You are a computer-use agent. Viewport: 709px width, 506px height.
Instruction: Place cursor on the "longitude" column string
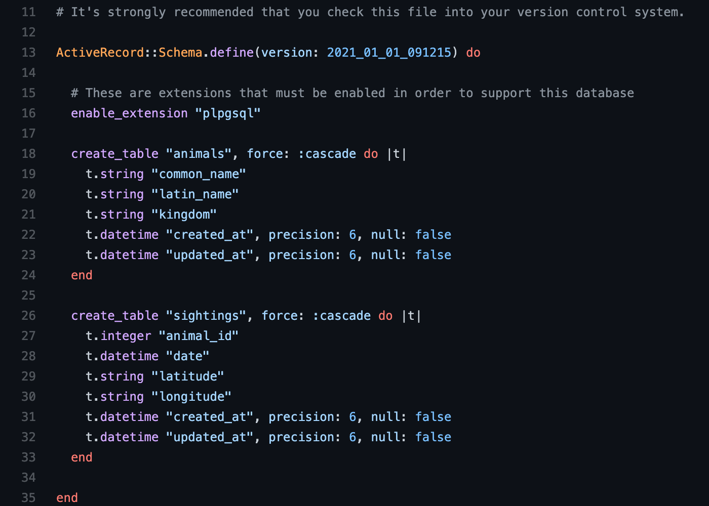coord(191,397)
